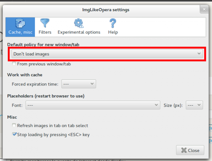
Task: Switch to the Experimental options tab label
Action: click(79, 32)
